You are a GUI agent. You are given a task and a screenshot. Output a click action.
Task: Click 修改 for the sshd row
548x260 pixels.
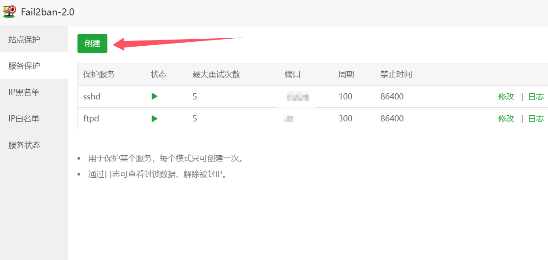pos(506,97)
